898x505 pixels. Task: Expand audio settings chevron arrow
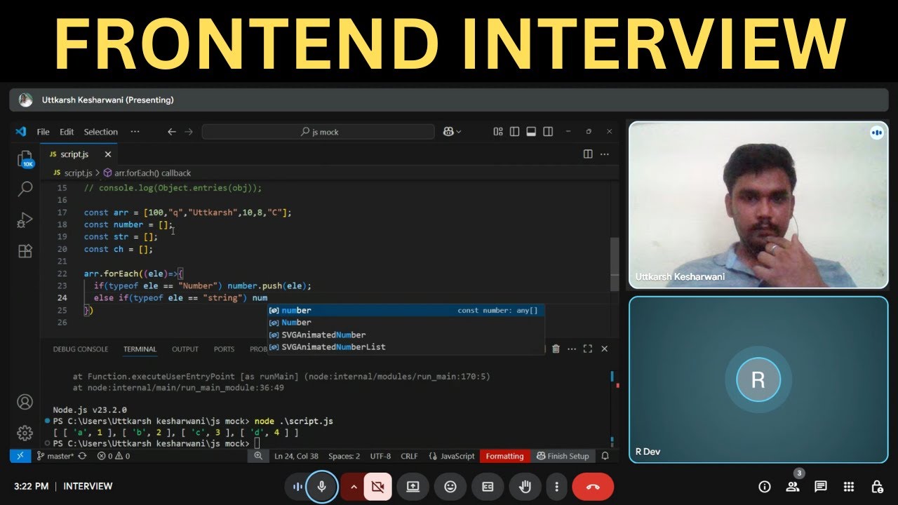(354, 487)
